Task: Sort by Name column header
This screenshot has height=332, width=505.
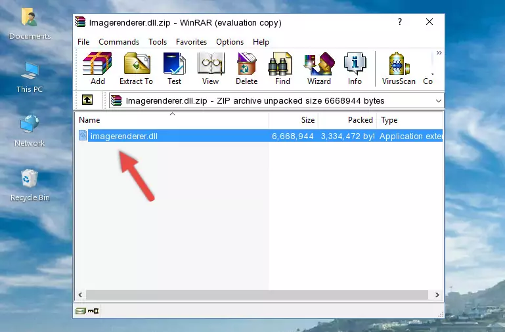Action: pos(172,120)
